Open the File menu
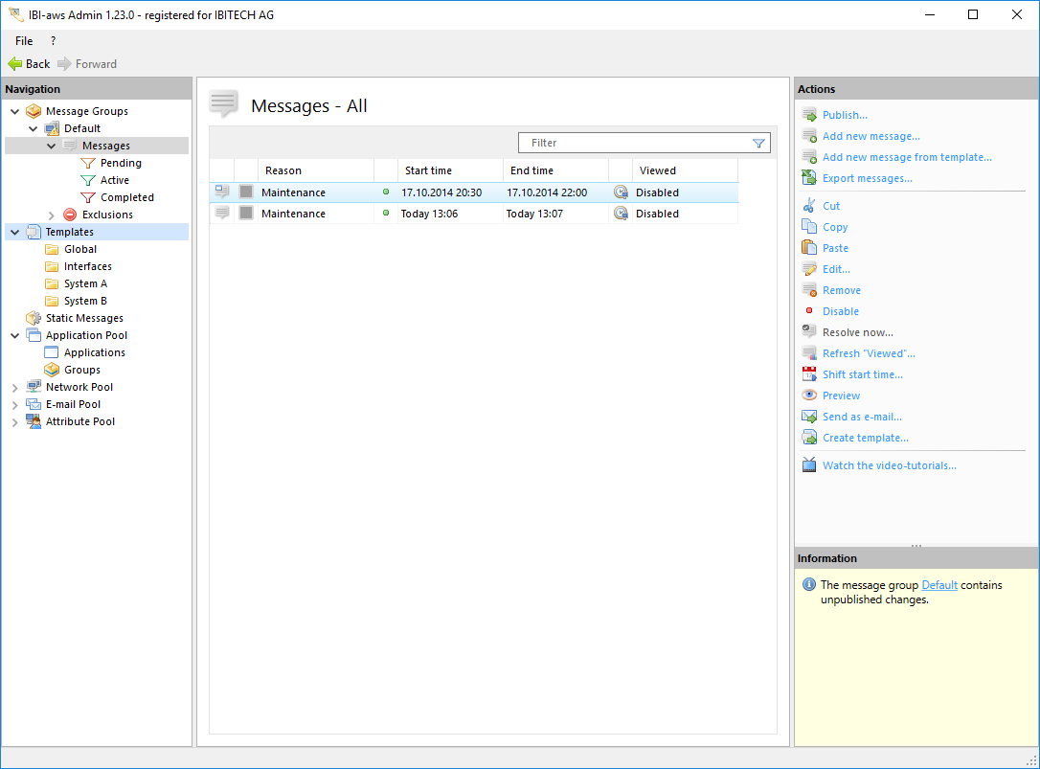The image size is (1040, 769). tap(24, 41)
